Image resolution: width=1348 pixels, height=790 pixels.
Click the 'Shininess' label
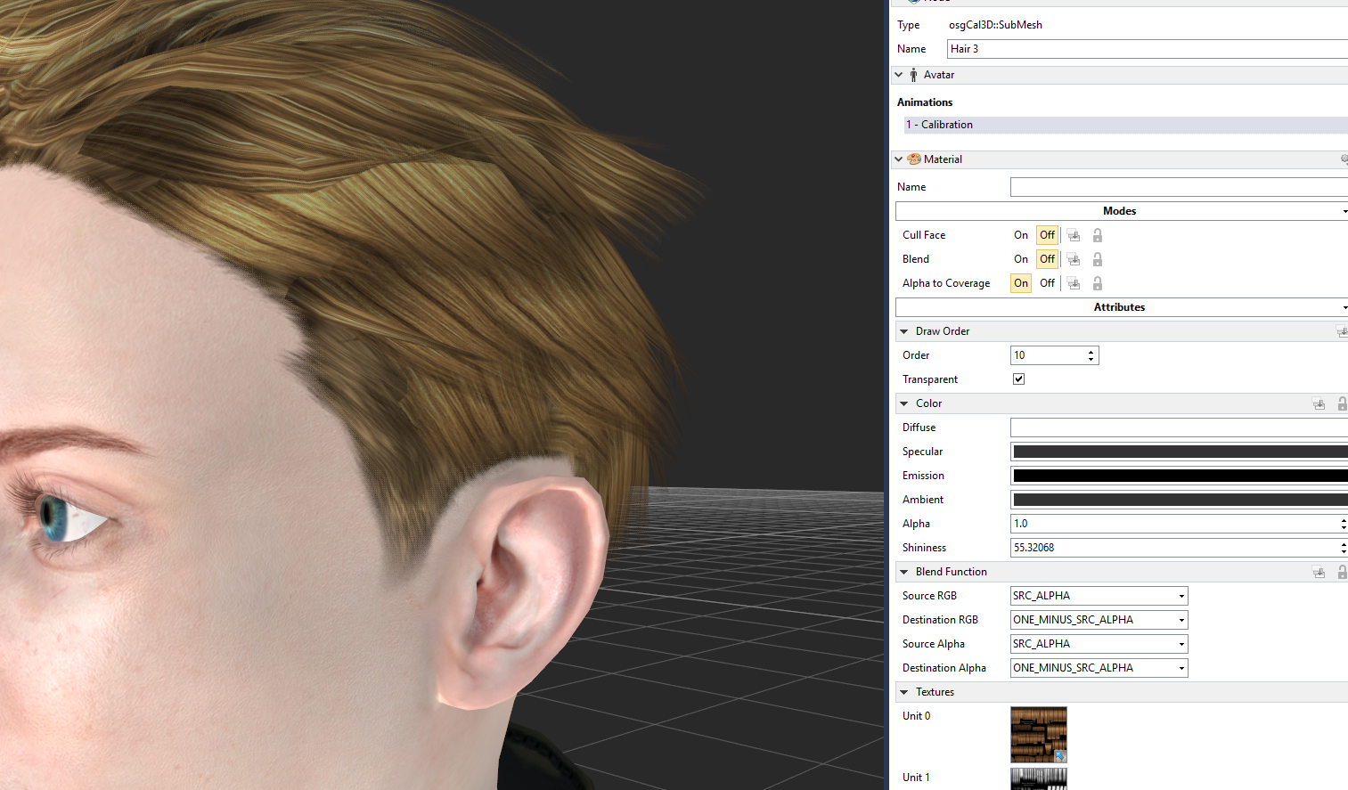point(924,548)
